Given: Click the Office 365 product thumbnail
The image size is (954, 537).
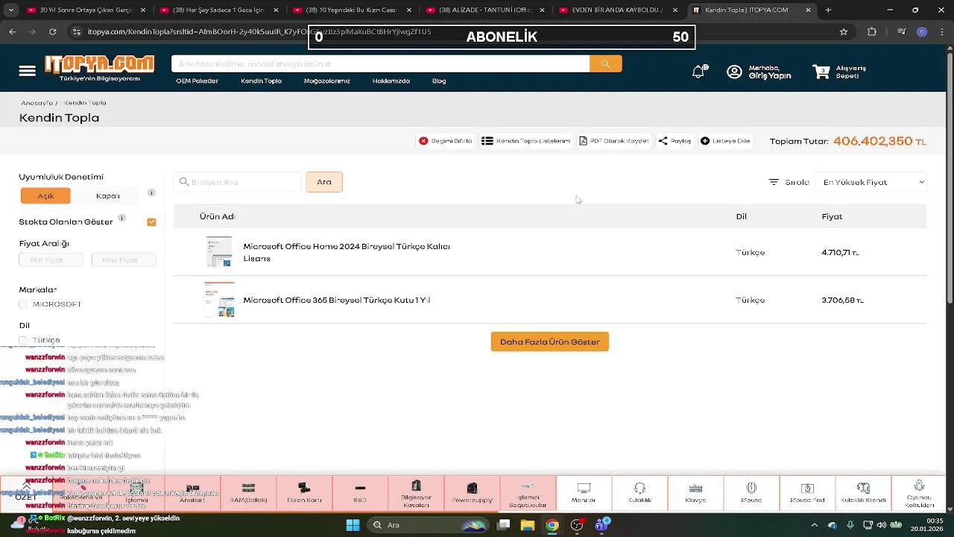Looking at the screenshot, I should (x=219, y=300).
